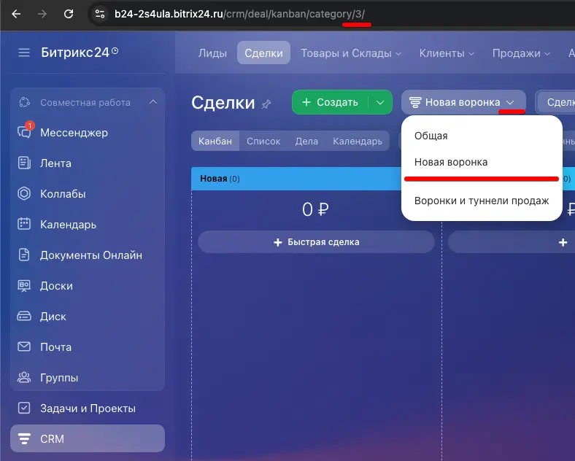Collapse the Совместная работа section
Screen dimensions: 575x461
[x=153, y=102]
